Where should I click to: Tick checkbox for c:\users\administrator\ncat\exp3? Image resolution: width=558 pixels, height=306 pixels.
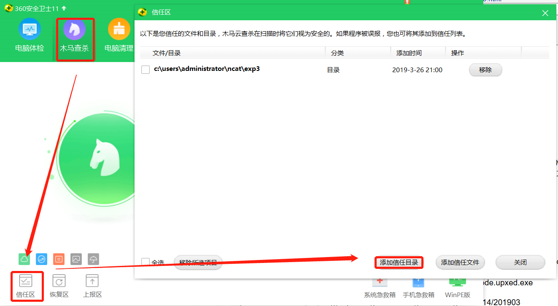point(146,70)
